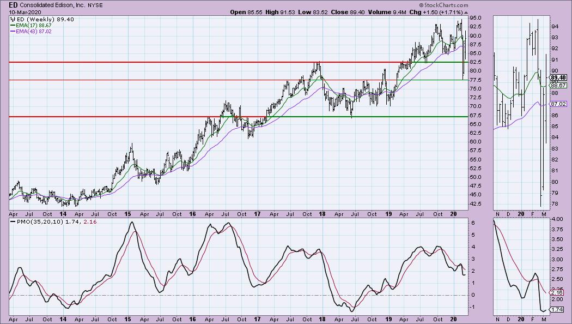Viewport: 572px width, 324px height.
Task: Click the StockCharts.com copyright label
Action: [x=443, y=5]
